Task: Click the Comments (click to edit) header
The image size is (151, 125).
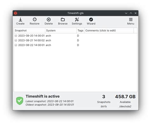Action: [109, 31]
